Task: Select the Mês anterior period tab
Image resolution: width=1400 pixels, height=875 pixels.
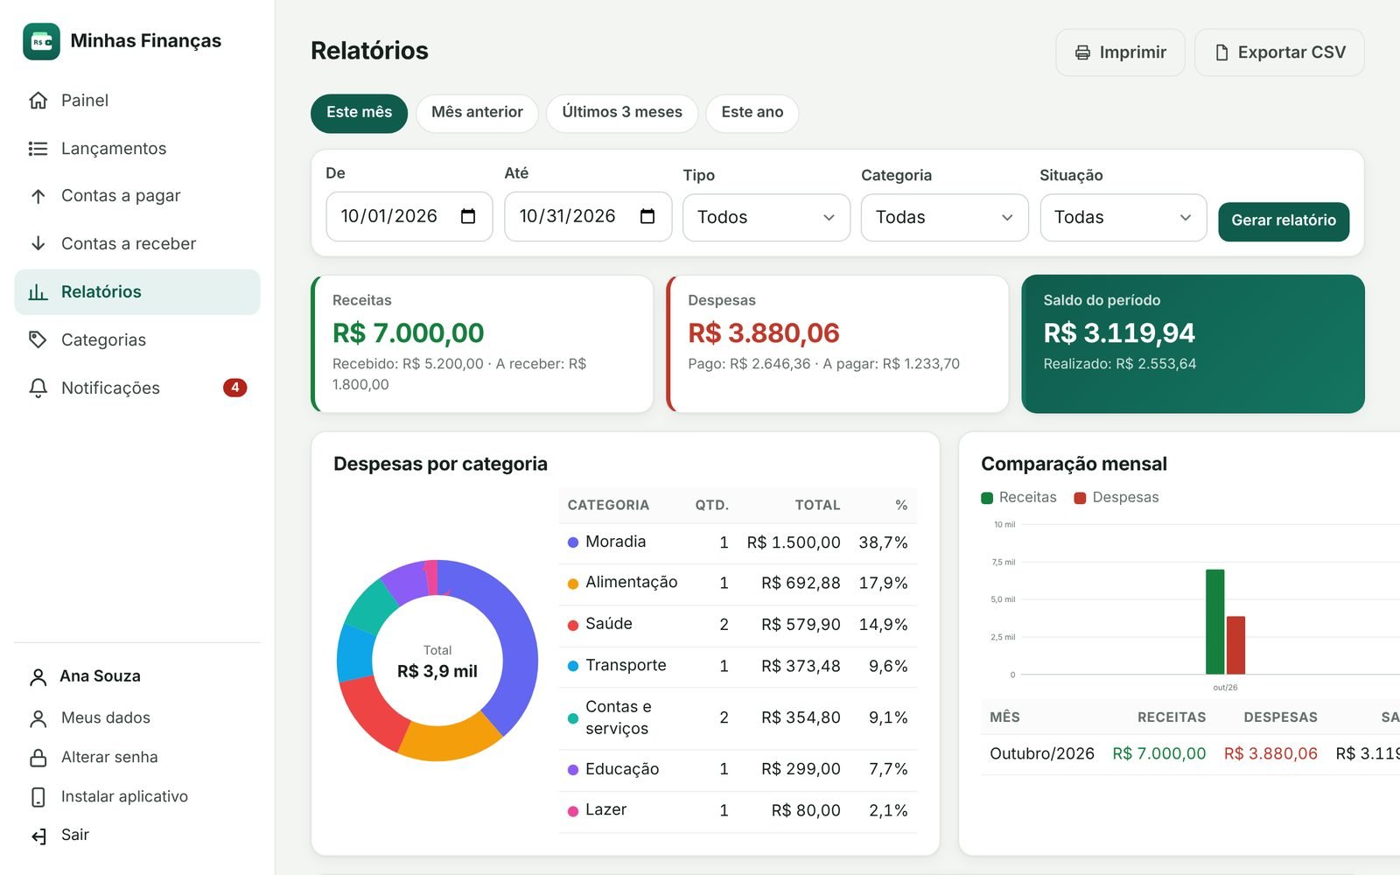Action: click(x=477, y=113)
